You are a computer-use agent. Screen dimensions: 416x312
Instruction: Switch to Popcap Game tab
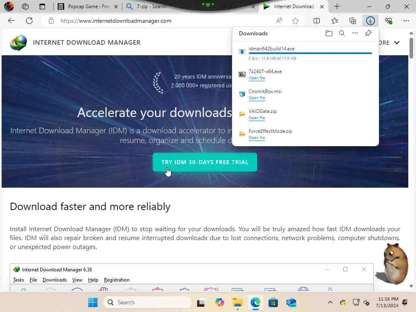click(x=88, y=6)
